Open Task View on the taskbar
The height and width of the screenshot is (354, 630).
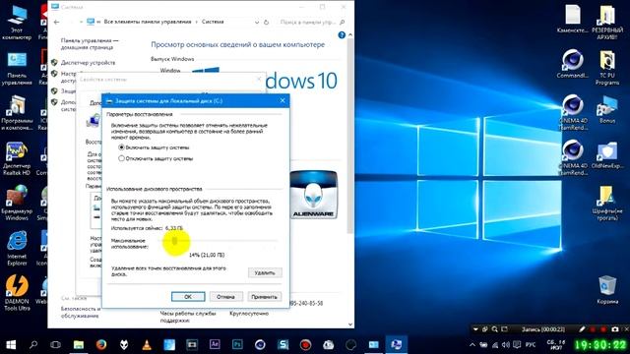point(56,345)
